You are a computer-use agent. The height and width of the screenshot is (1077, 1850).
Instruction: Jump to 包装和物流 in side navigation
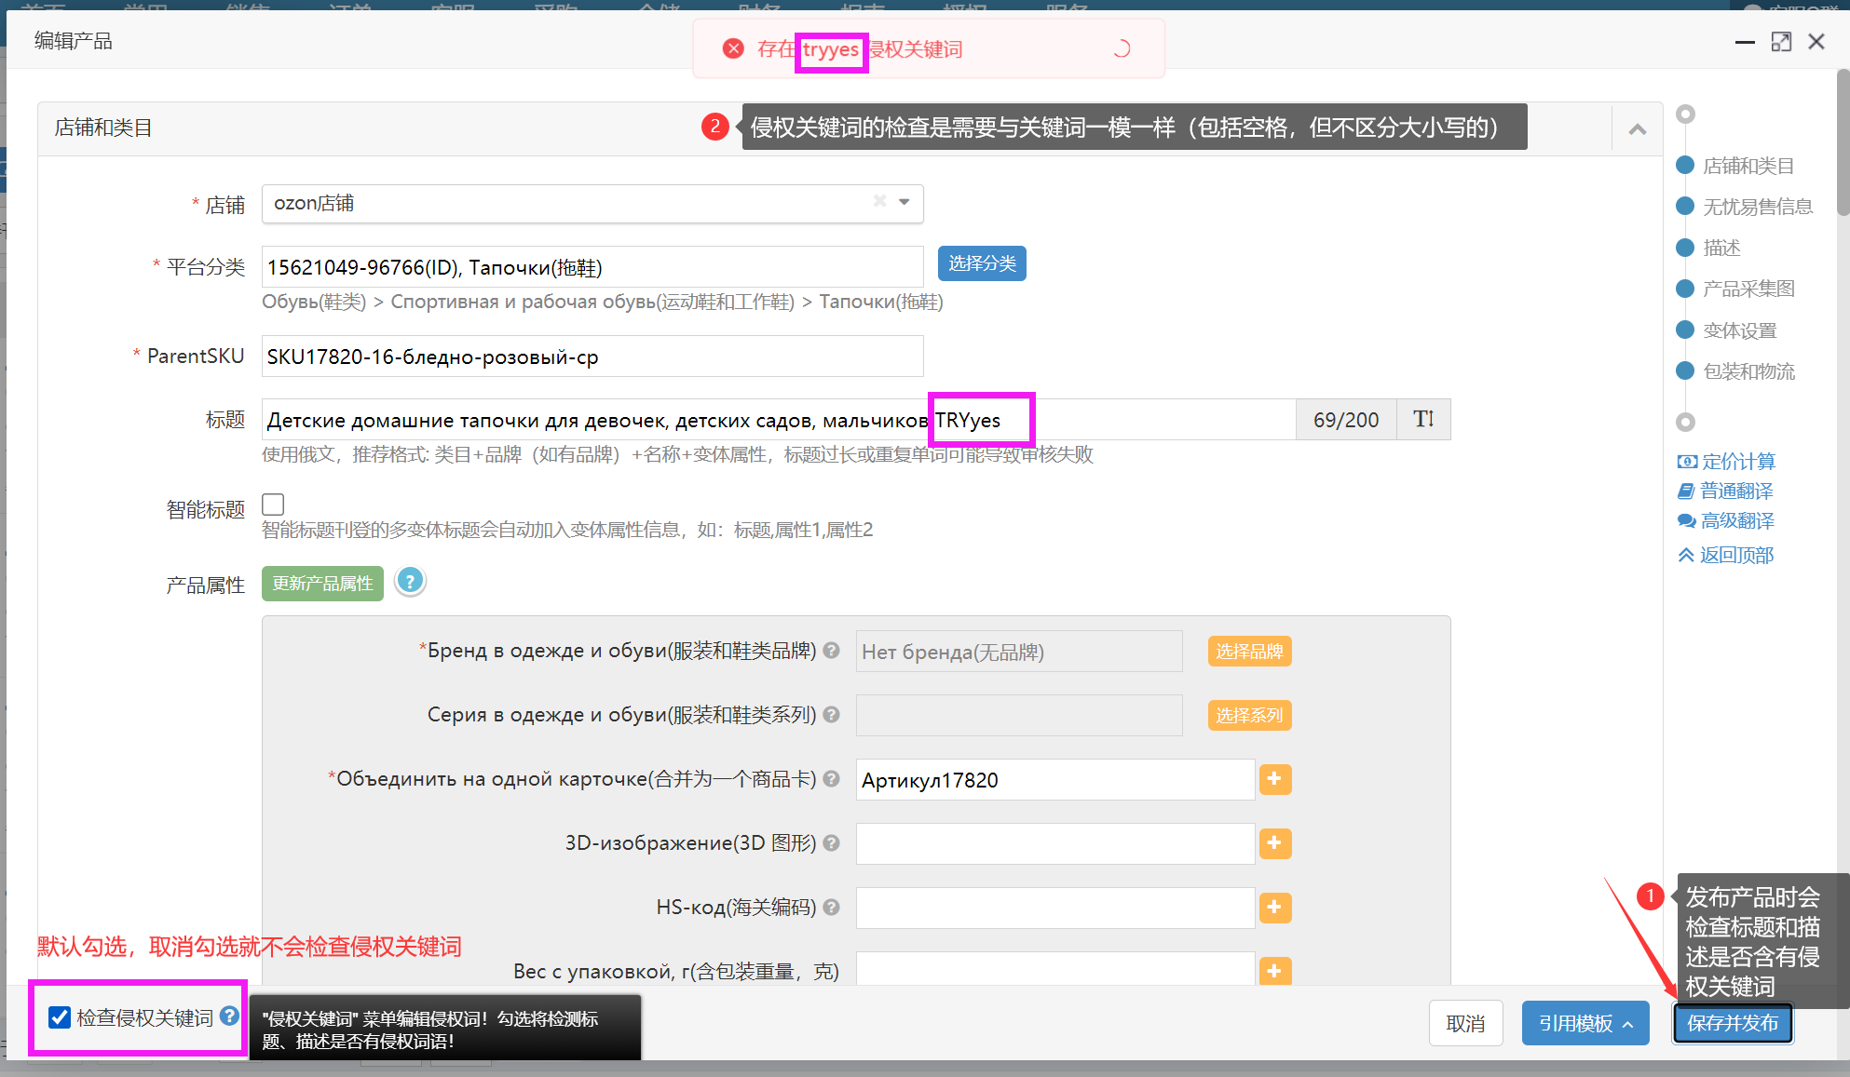tap(1748, 371)
